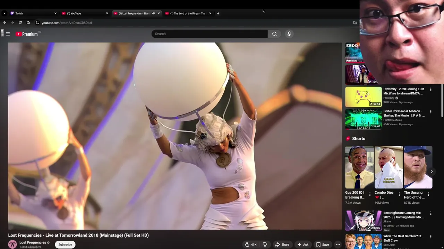The image size is (444, 249).
Task: Go back with the browser back arrow
Action: [x=5, y=23]
